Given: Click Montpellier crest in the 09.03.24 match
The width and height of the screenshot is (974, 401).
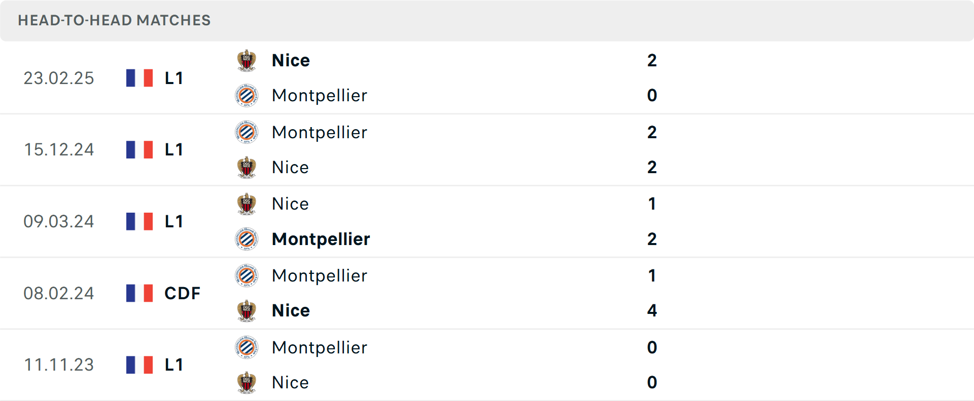Looking at the screenshot, I should 247,239.
